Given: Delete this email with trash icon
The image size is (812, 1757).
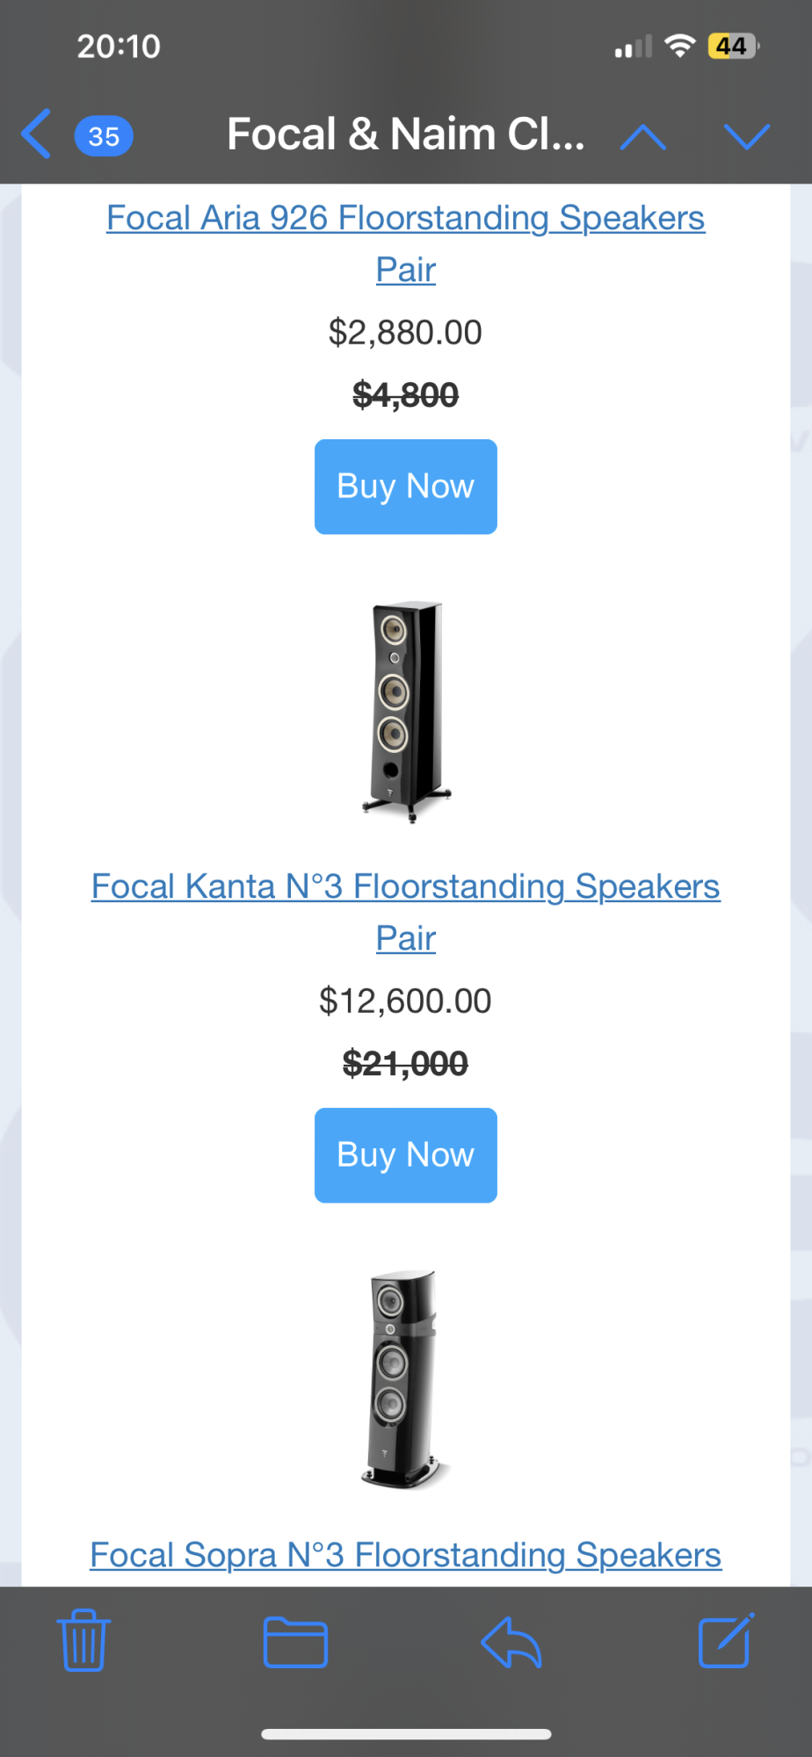Looking at the screenshot, I should 83,1640.
